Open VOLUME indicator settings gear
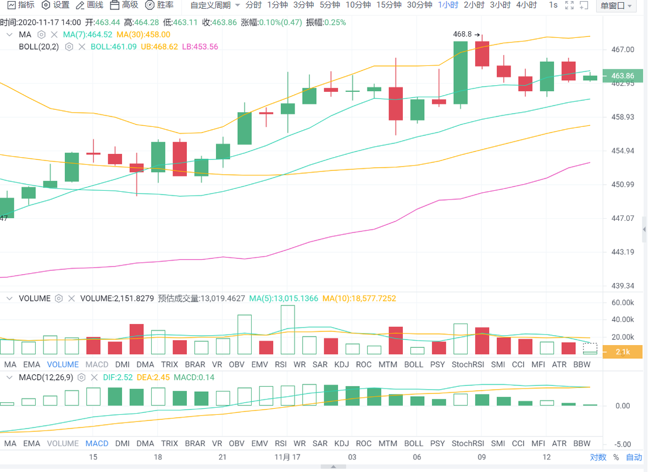The width and height of the screenshot is (655, 472). (59, 298)
